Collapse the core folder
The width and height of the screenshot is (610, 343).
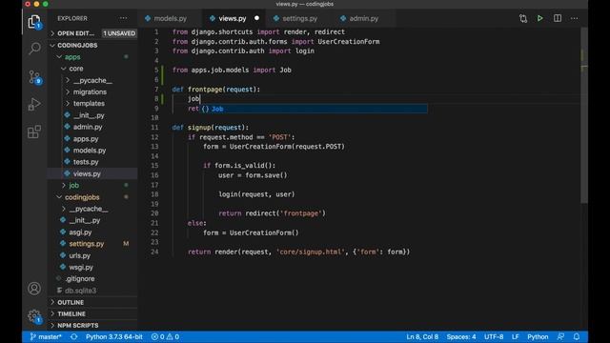tap(76, 69)
